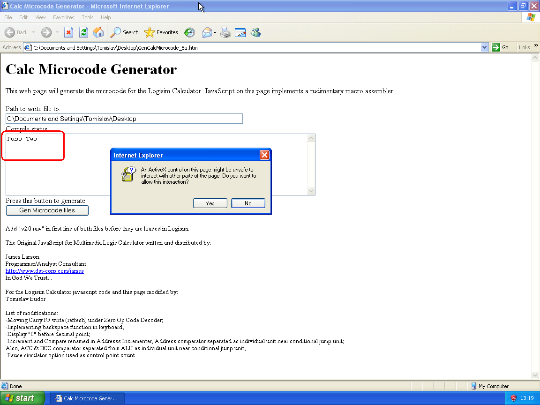Open the View menu
Screen dimensions: 540x405
[40, 17]
